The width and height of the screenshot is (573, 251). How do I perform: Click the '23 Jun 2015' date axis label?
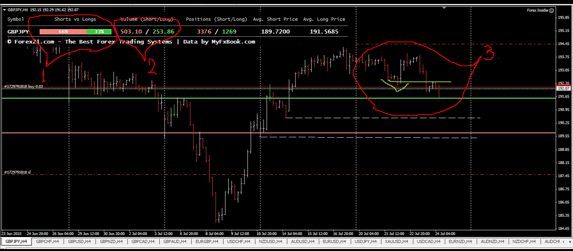point(11,233)
